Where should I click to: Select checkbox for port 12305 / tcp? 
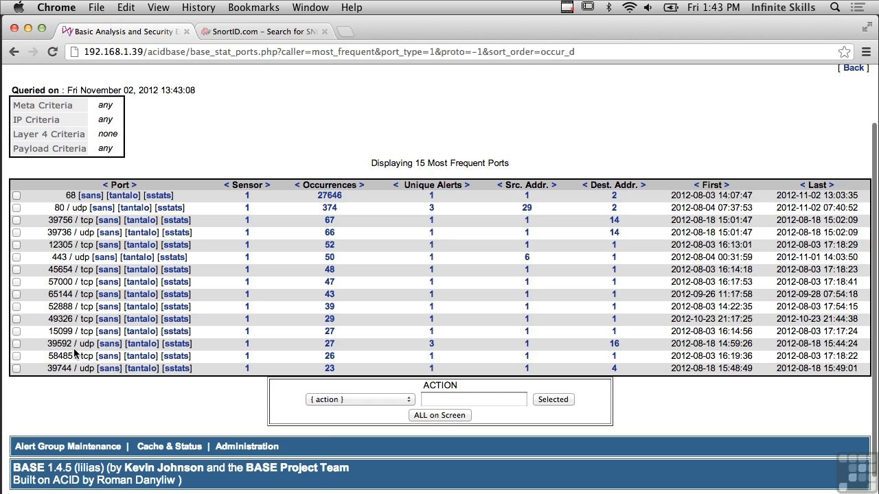(x=16, y=245)
